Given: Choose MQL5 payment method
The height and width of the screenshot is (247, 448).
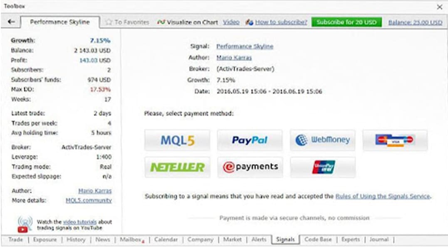Looking at the screenshot, I should click(x=177, y=140).
